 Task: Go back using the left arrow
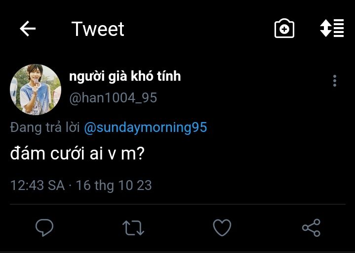tap(28, 30)
